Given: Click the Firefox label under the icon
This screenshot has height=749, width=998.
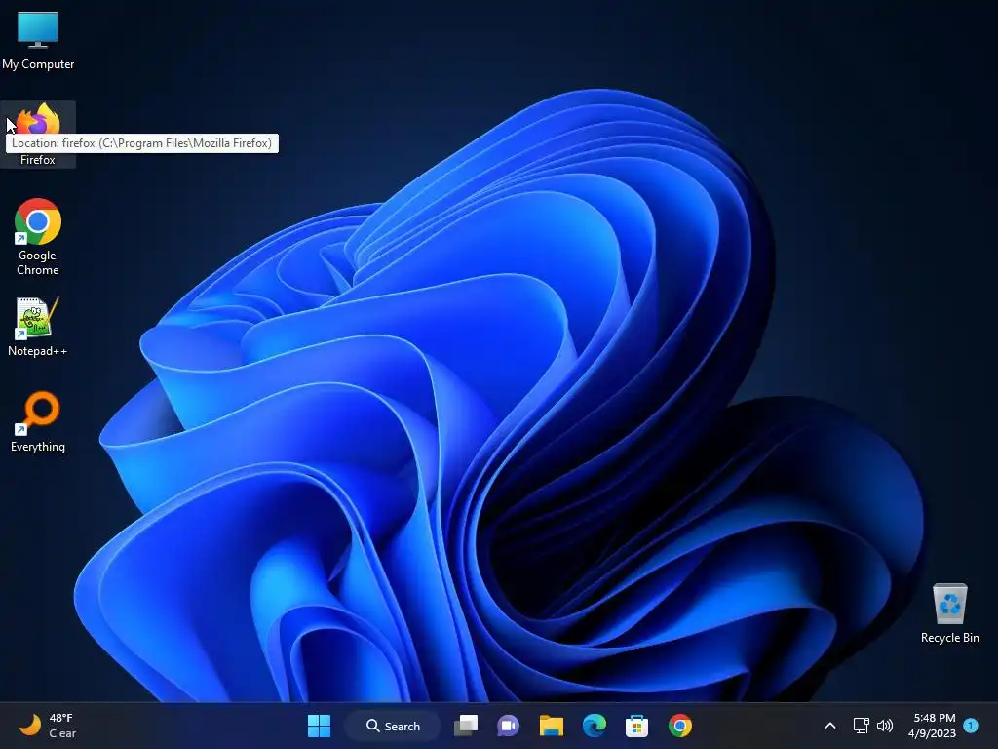Looking at the screenshot, I should [38, 160].
